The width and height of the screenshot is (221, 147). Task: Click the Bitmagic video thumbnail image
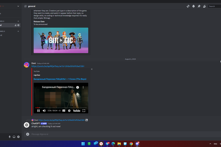[x=61, y=40]
